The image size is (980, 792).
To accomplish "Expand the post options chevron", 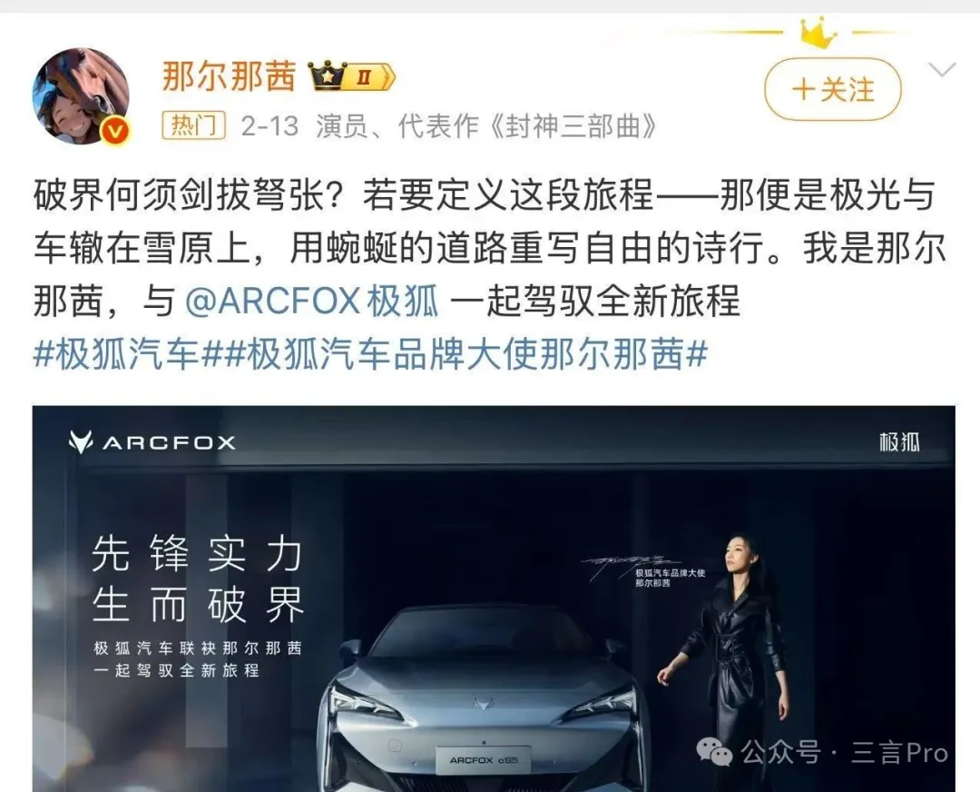I will pos(942,69).
